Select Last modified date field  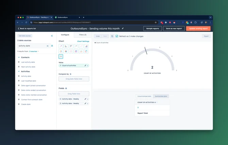click(x=29, y=81)
